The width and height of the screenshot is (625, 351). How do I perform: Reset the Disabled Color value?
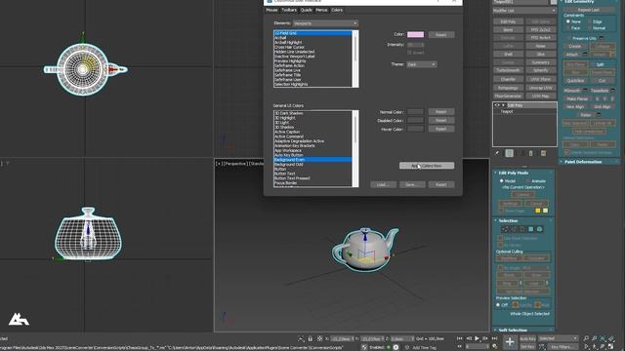coord(440,120)
